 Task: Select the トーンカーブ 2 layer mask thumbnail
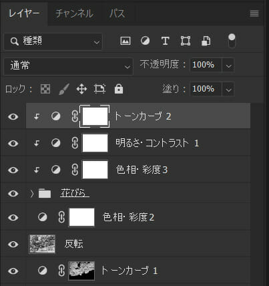pos(95,116)
